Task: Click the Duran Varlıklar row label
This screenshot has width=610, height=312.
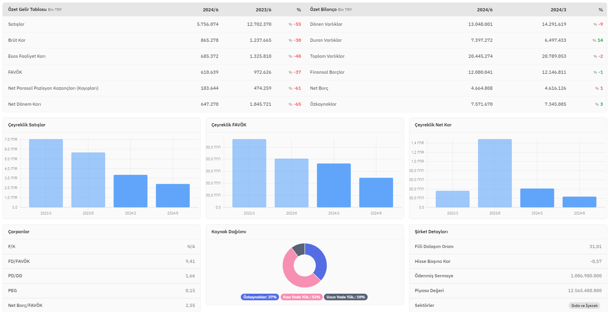Action: (x=326, y=40)
